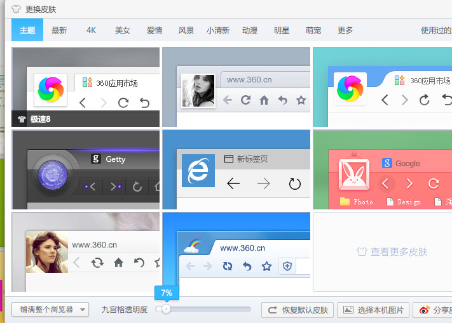The image size is (452, 323).
Task: Click the Getty g icon in dark skin
Action: pos(96,159)
